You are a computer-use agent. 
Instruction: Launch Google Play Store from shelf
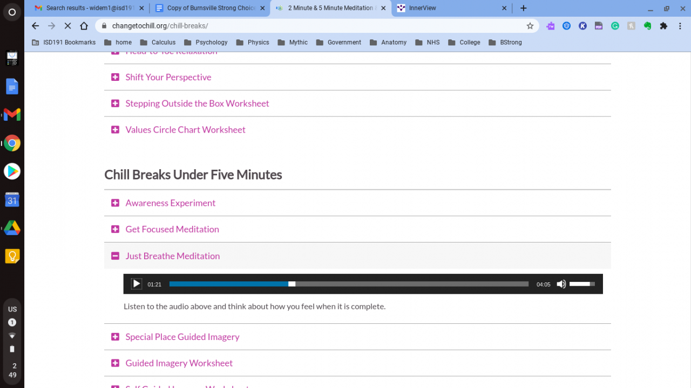pyautogui.click(x=12, y=171)
